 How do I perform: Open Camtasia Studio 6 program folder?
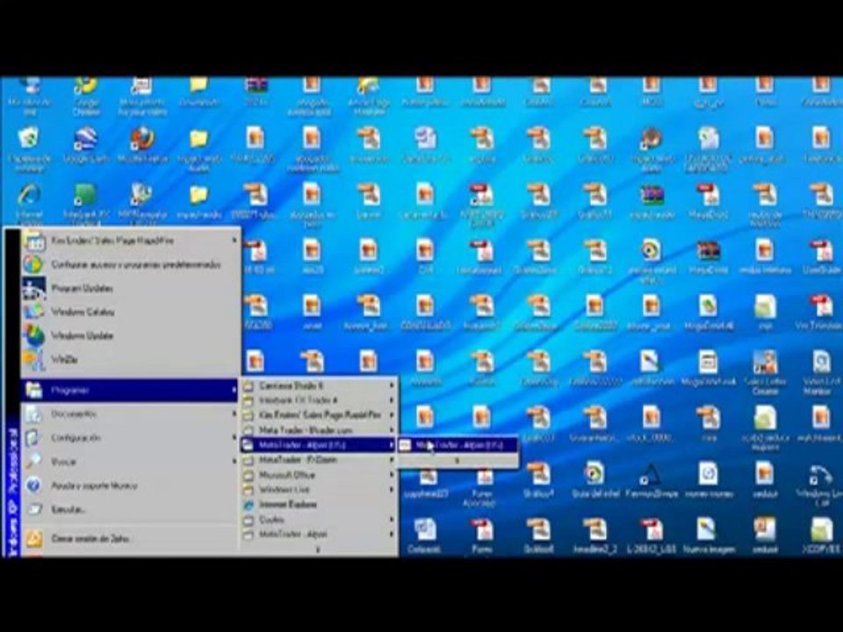pos(320,385)
